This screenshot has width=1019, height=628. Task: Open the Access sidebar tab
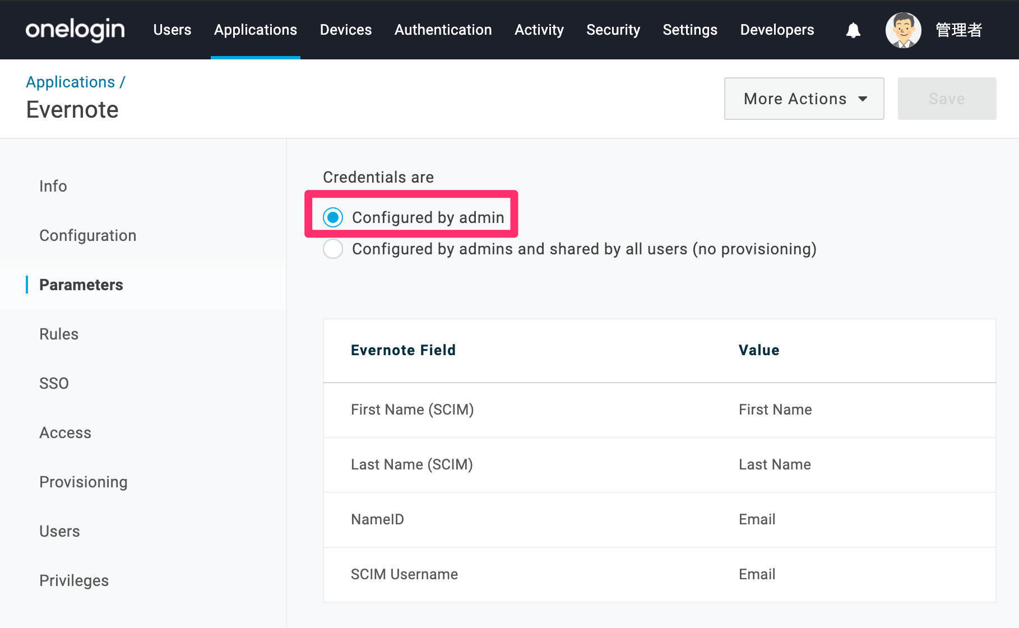click(x=65, y=432)
